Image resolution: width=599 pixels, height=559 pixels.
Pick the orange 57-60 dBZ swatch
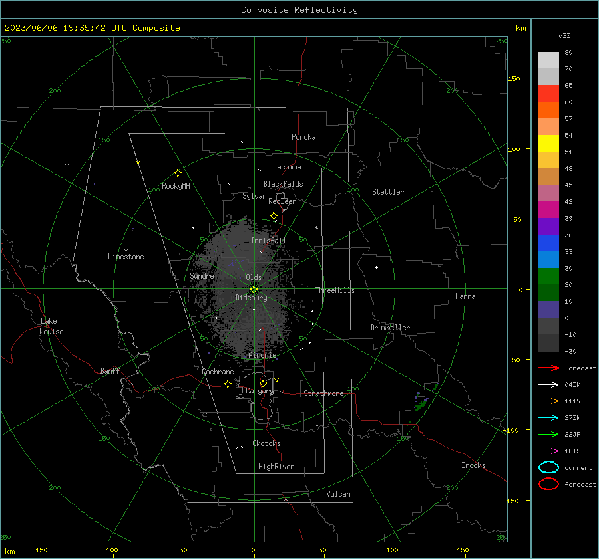[548, 110]
